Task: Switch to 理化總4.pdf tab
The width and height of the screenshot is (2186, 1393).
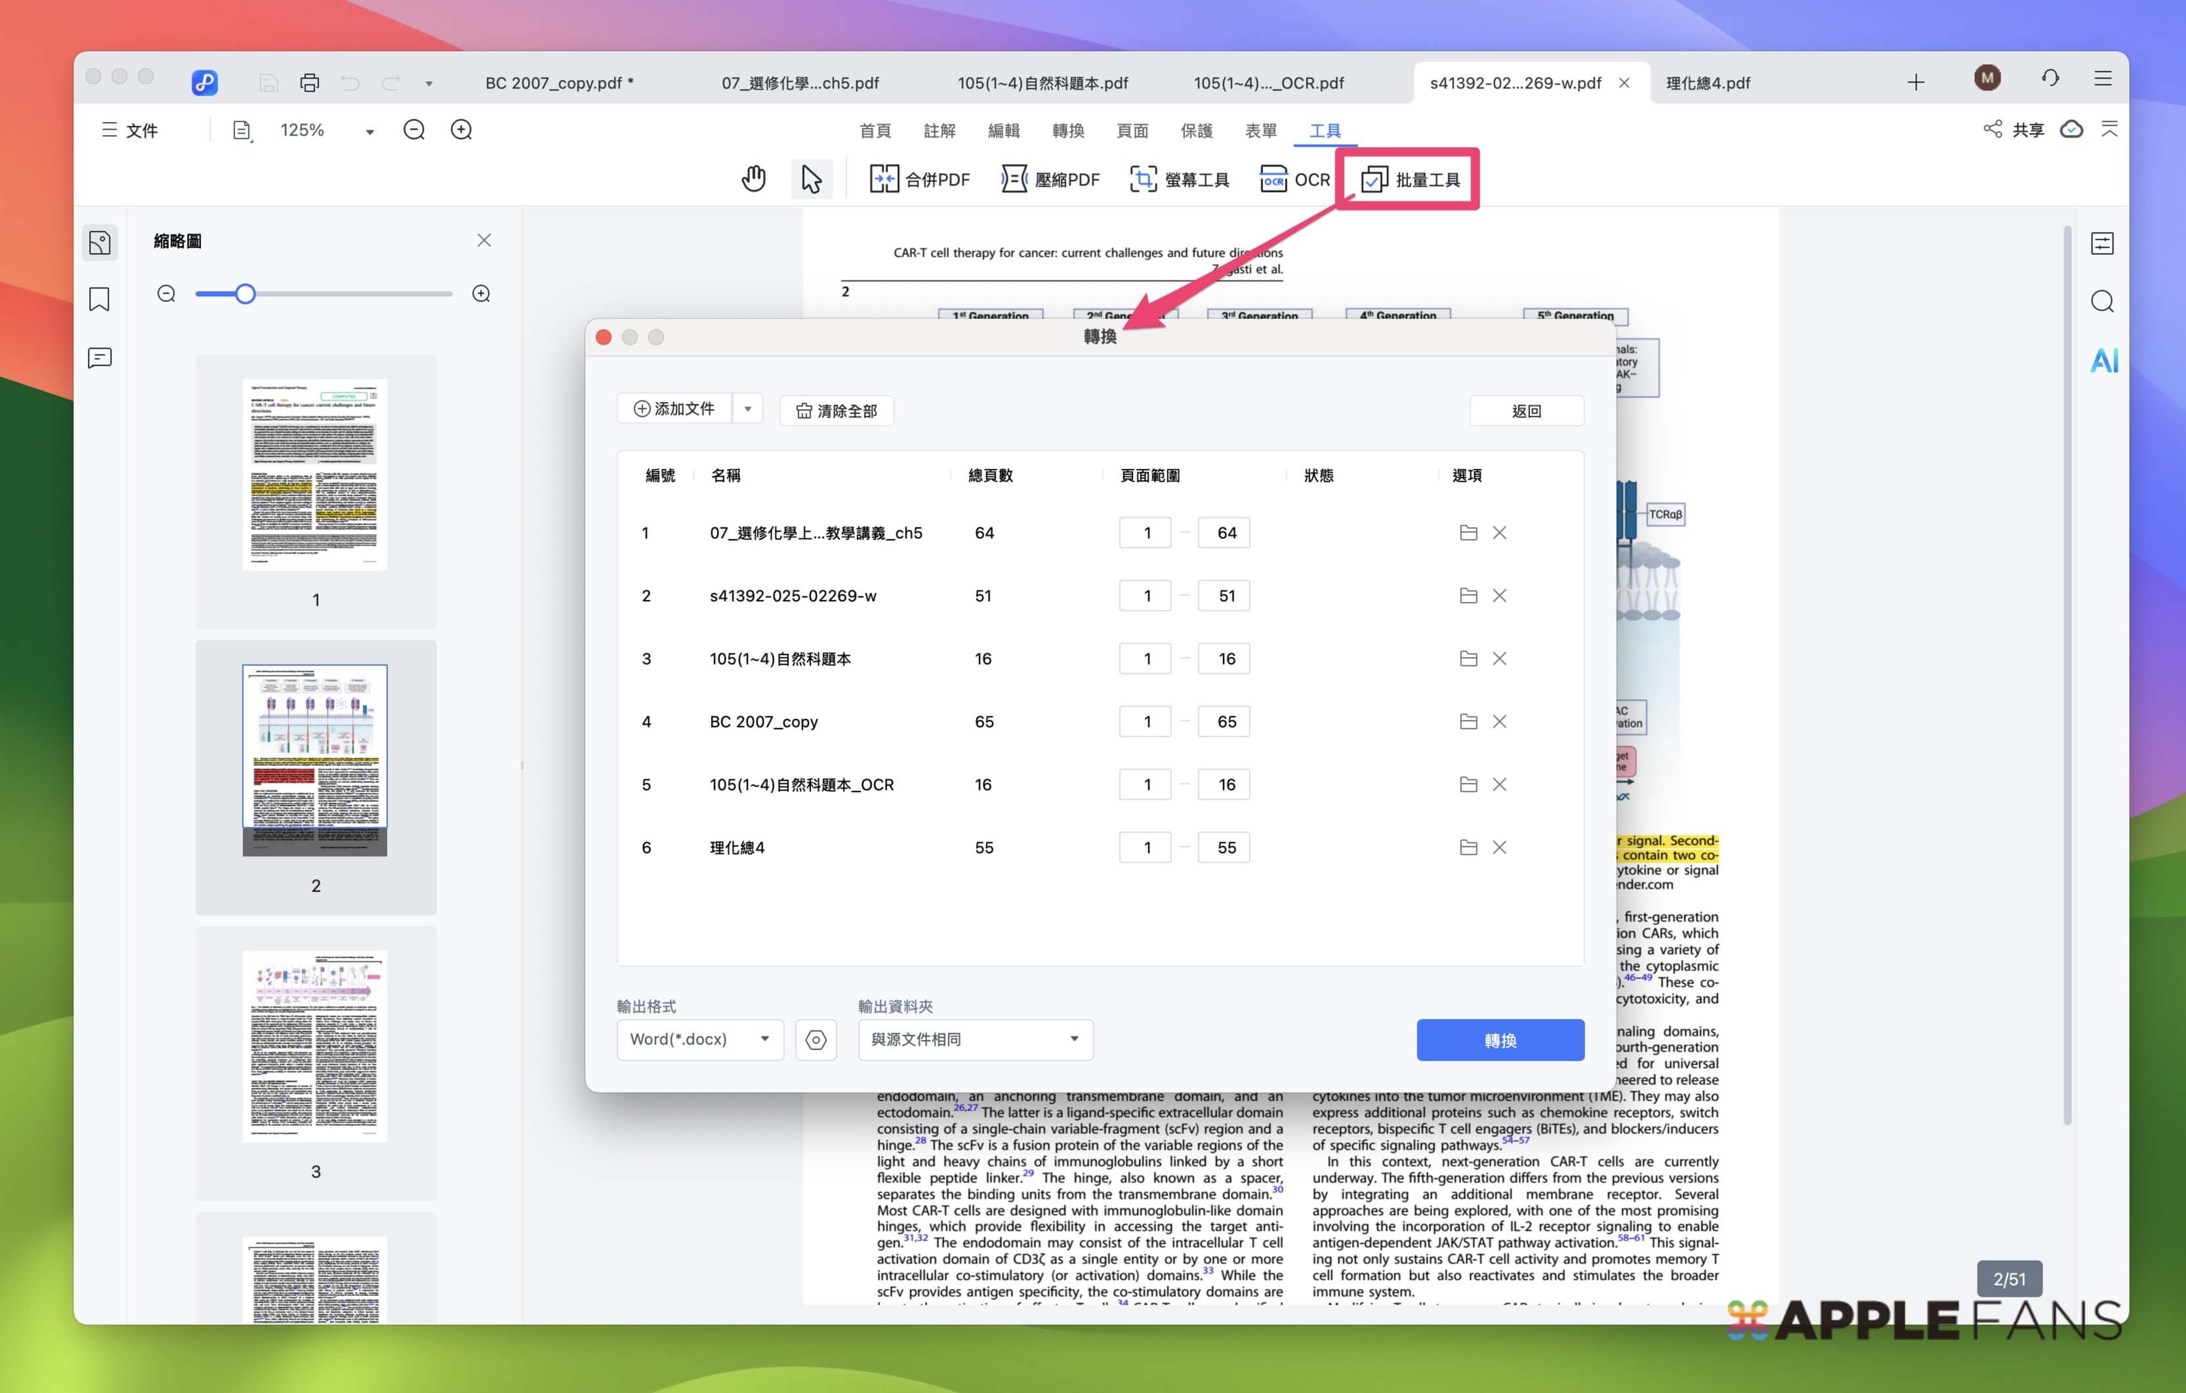Action: pyautogui.click(x=1708, y=83)
